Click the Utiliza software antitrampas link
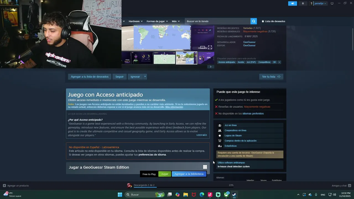Screen dimensions: 354x199 pyautogui.click(x=231, y=163)
